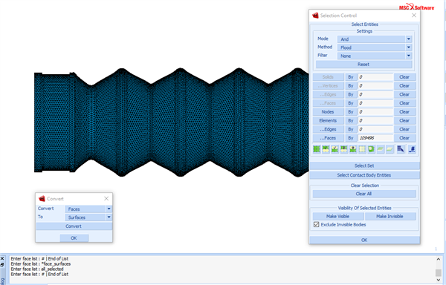Click the list with cursor pick icon
This screenshot has height=285, width=446.
tap(401, 149)
